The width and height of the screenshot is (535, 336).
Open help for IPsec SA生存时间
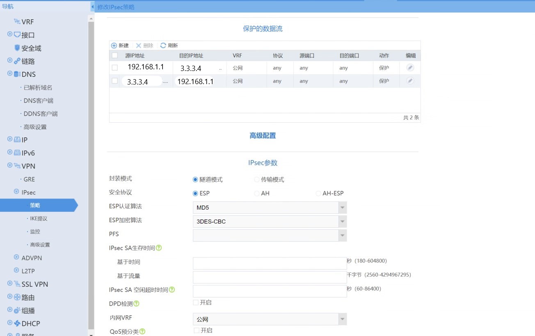click(159, 248)
